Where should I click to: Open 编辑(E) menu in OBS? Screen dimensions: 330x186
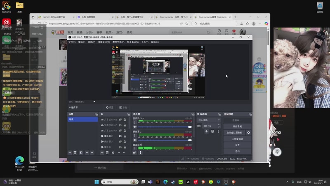coord(82,42)
